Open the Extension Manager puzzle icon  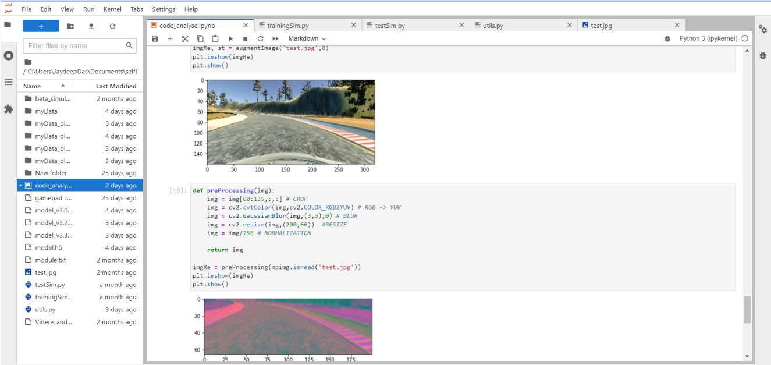coord(8,109)
